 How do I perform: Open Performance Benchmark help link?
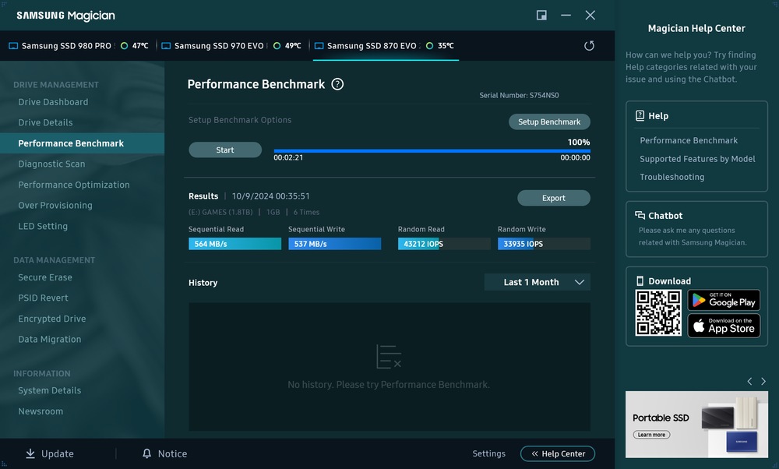(x=689, y=140)
